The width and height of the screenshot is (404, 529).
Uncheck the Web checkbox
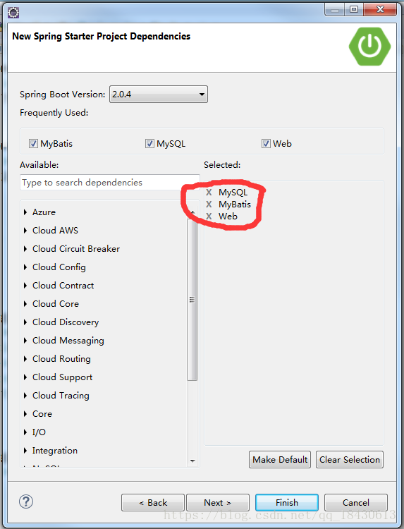click(x=266, y=144)
